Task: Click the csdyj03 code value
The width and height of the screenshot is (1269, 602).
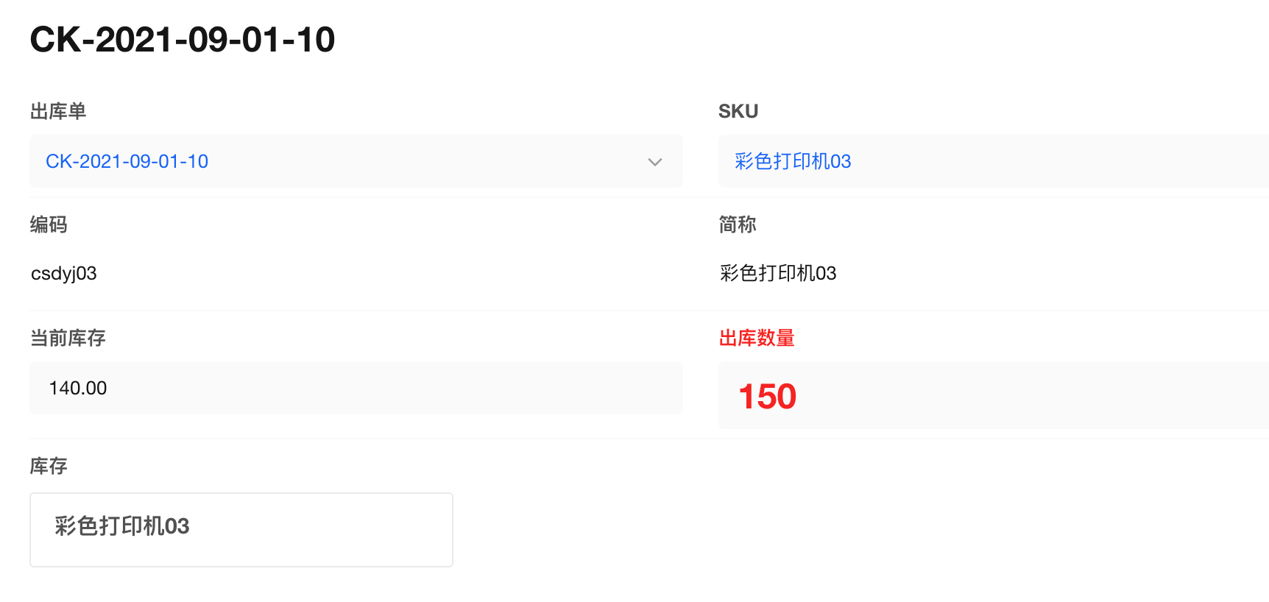Action: (64, 274)
